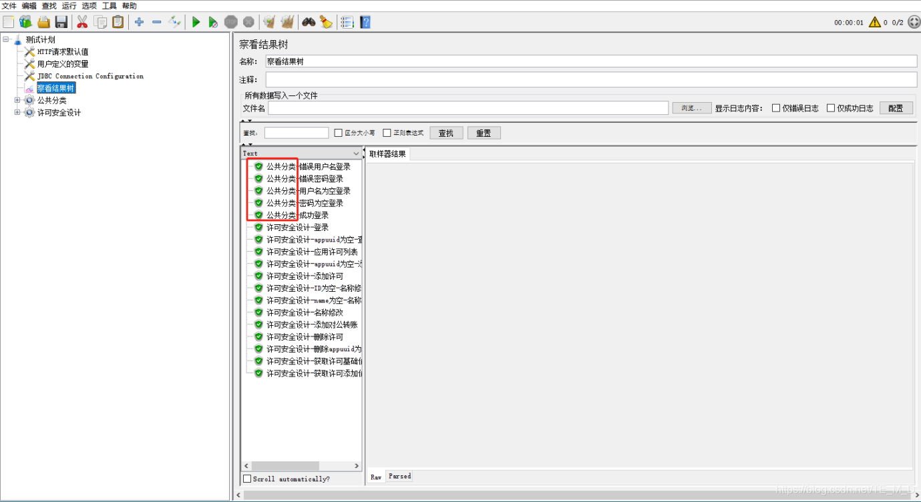Viewport: 921px width, 502px height.
Task: Click the Clear results icon
Action: (x=269, y=22)
